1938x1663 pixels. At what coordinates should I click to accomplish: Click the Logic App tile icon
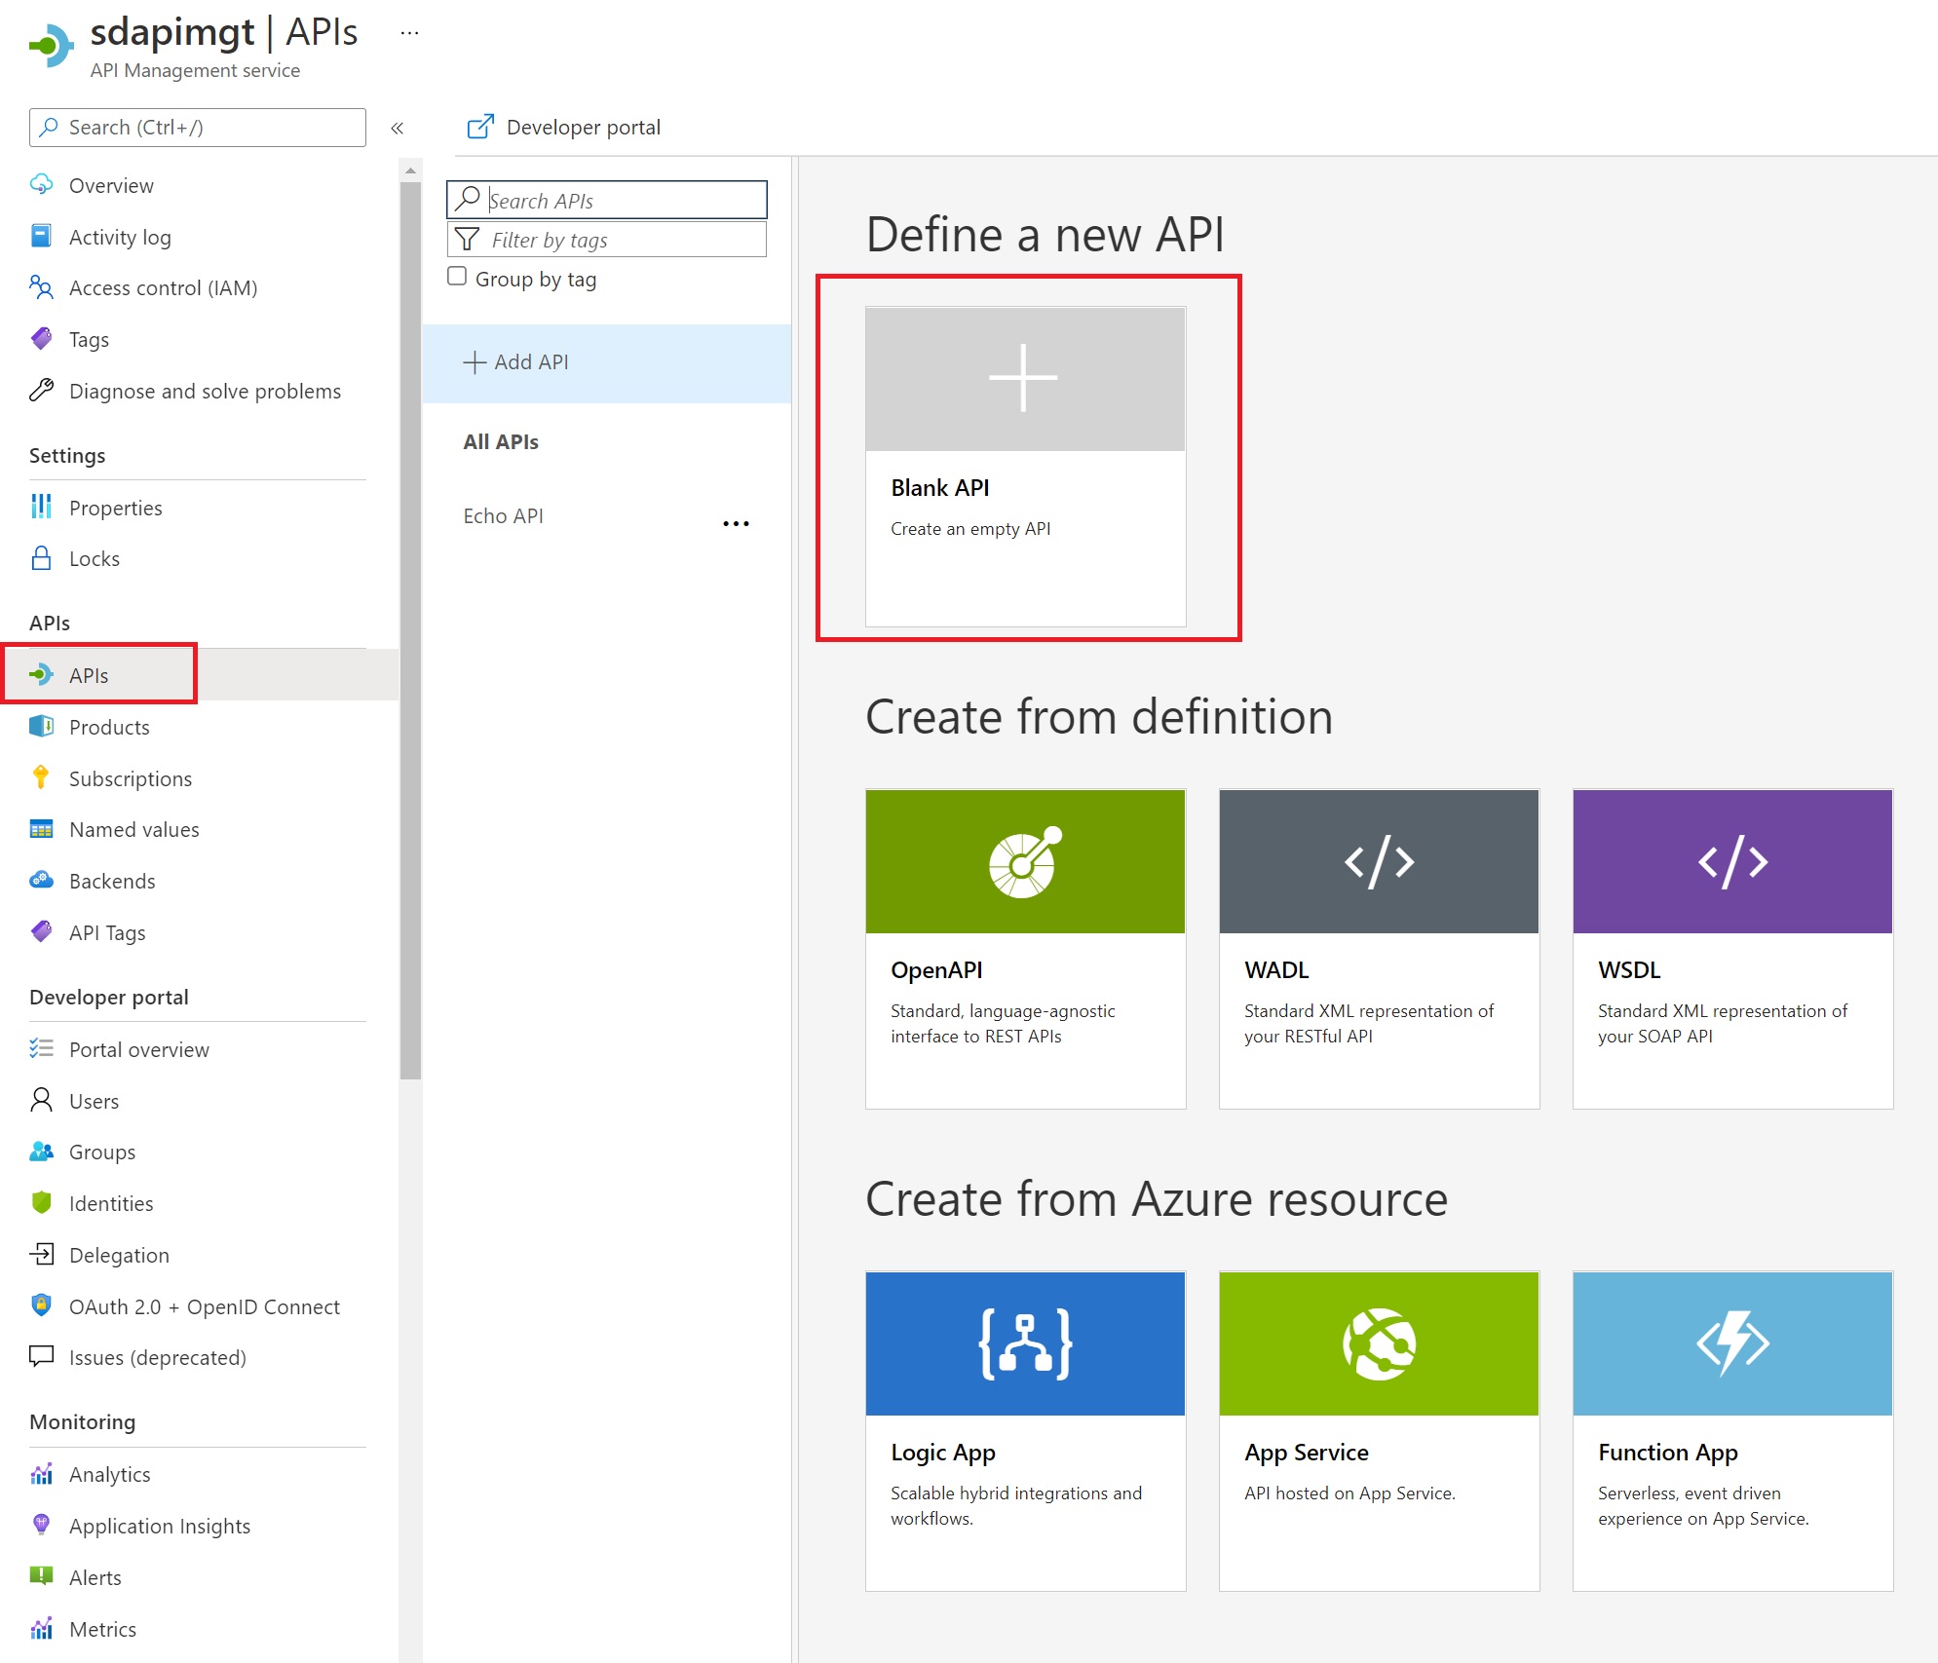[1025, 1343]
